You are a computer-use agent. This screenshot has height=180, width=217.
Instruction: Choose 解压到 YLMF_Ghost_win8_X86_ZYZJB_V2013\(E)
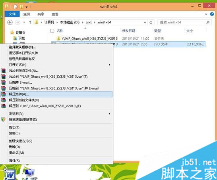(x=45, y=106)
